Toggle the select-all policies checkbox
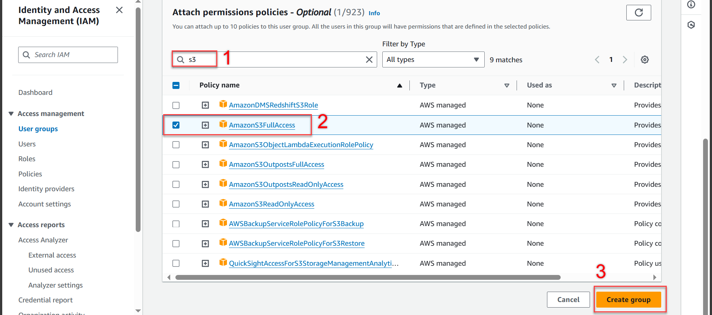 pyautogui.click(x=176, y=85)
